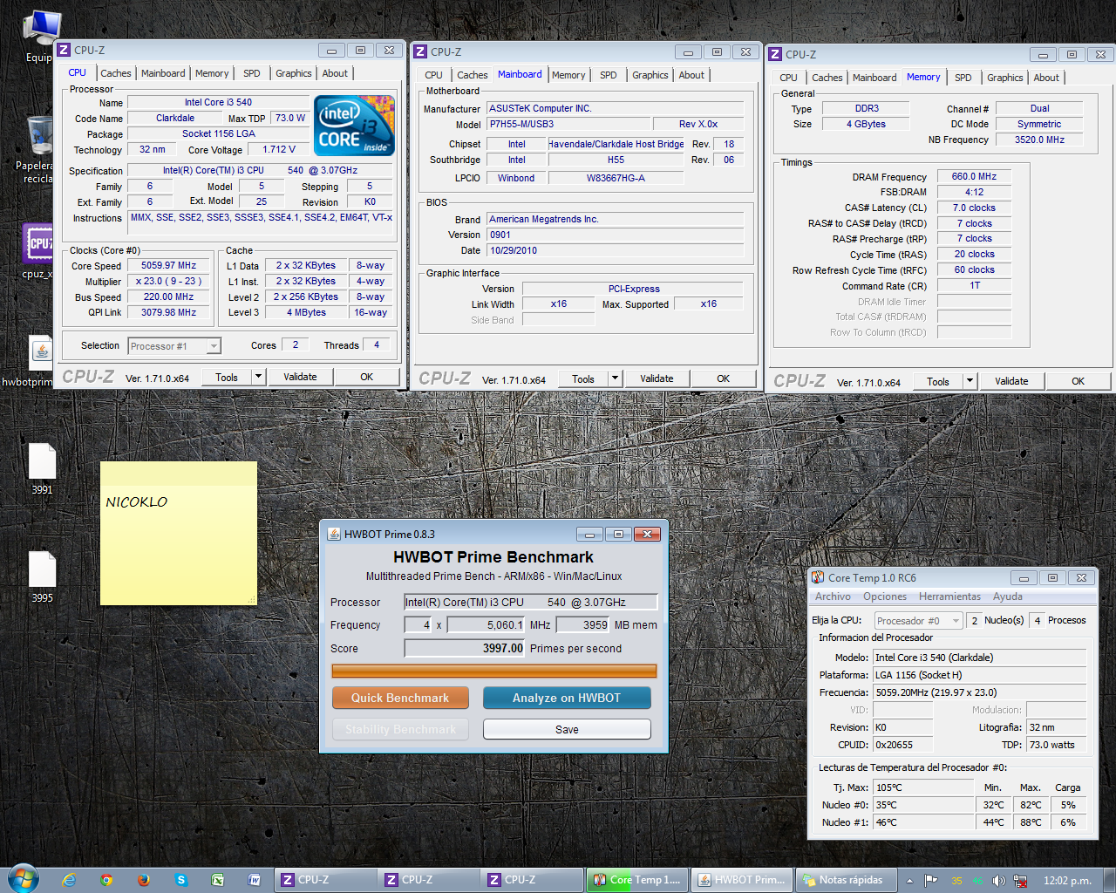Click OK in Memory window
This screenshot has width=1116, height=893.
[1078, 381]
